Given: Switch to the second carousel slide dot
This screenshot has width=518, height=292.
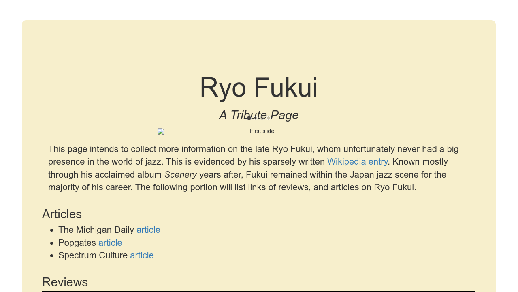Looking at the screenshot, I should (256, 118).
